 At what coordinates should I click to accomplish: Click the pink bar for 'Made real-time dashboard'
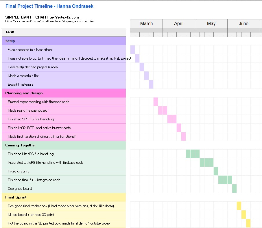[x=163, y=111]
